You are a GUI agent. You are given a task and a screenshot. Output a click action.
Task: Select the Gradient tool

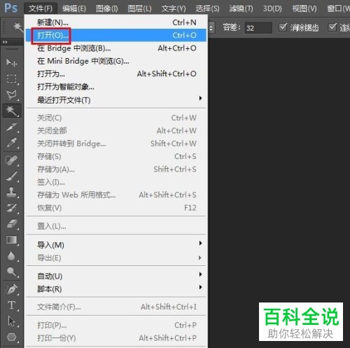click(x=11, y=240)
